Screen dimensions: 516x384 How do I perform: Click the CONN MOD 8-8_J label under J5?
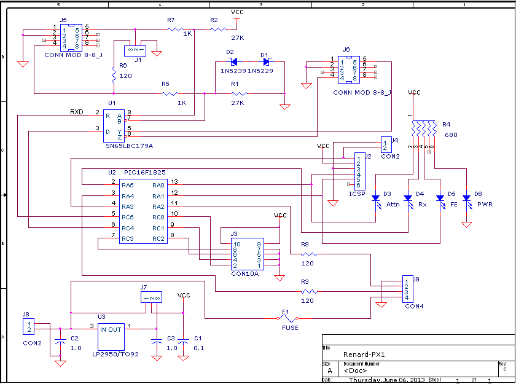73,55
